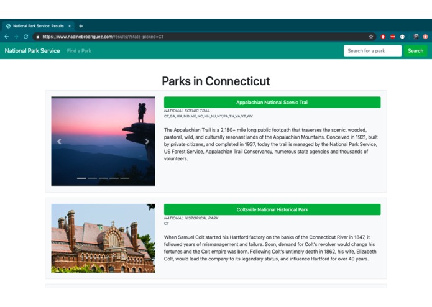Screen dimensions: 432x307
Task: Go back with the browser back arrow
Action: (7, 37)
